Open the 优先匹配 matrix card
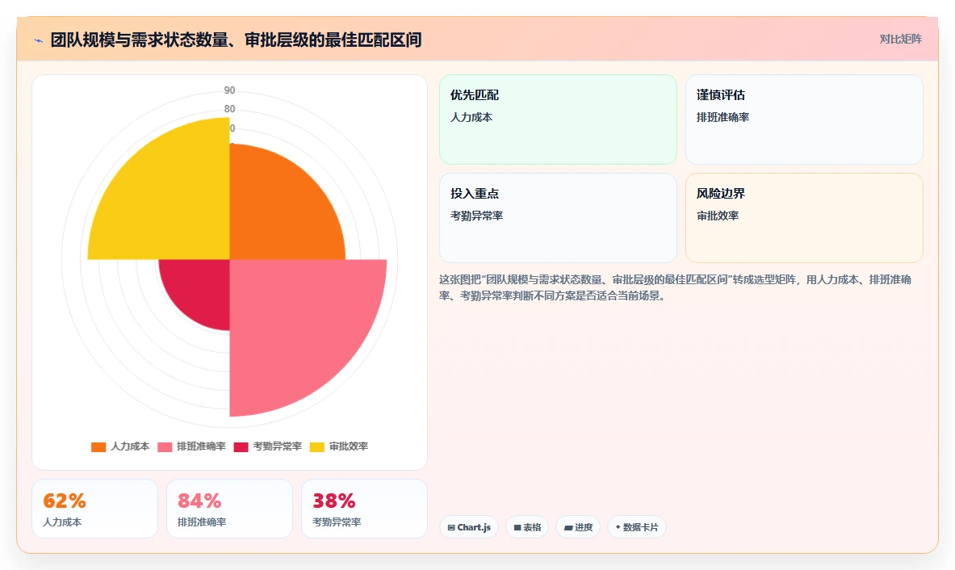The width and height of the screenshot is (955, 570). pos(558,119)
